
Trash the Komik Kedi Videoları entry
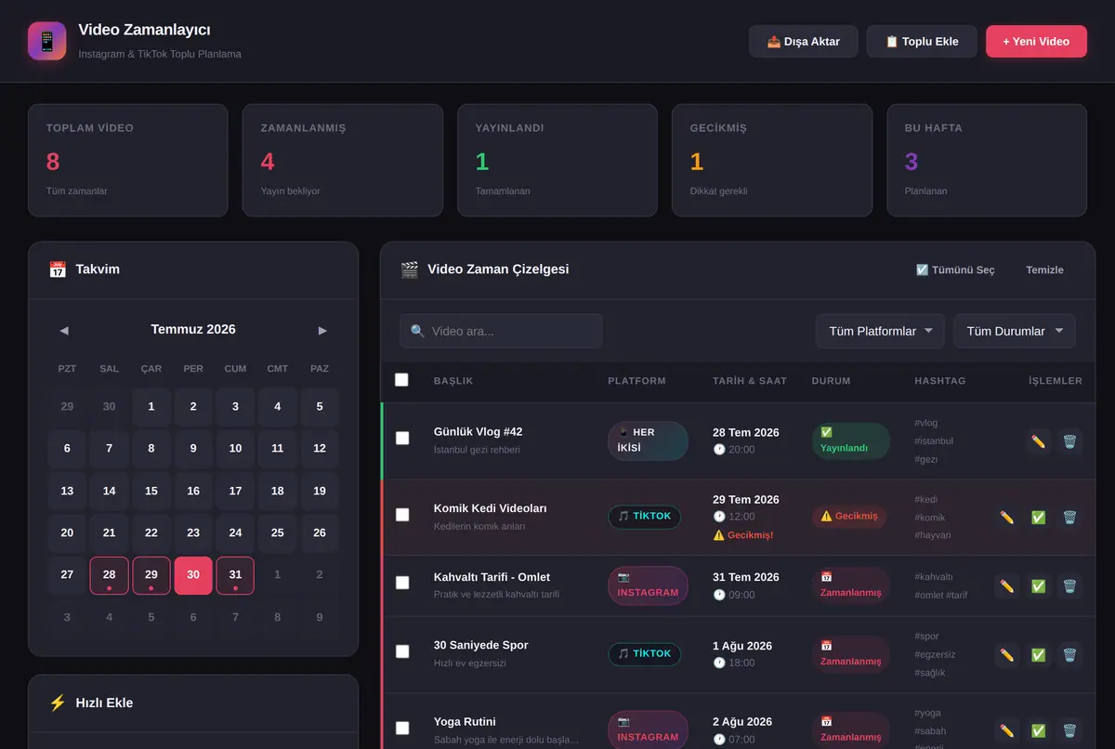1069,518
